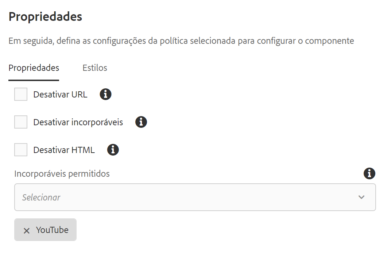
Task: Tick the Desativar incorporáveis checkbox
Action: (21, 122)
